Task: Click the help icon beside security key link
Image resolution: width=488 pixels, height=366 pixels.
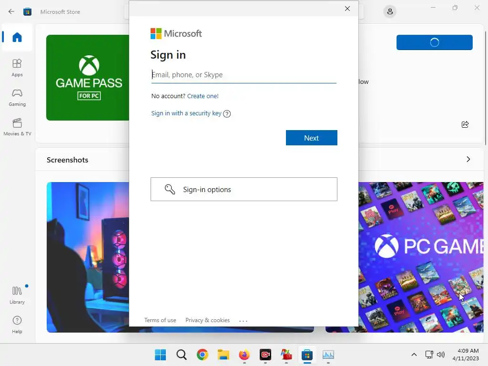Action: [227, 114]
